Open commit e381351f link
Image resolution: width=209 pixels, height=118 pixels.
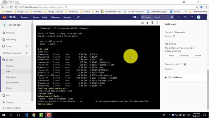tap(178, 64)
